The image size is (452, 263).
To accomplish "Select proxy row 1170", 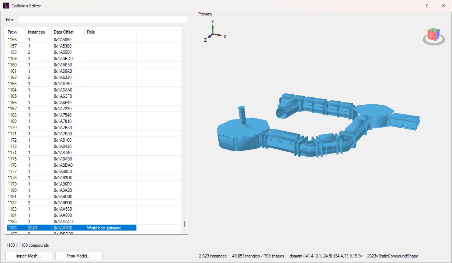I will 72,128.
